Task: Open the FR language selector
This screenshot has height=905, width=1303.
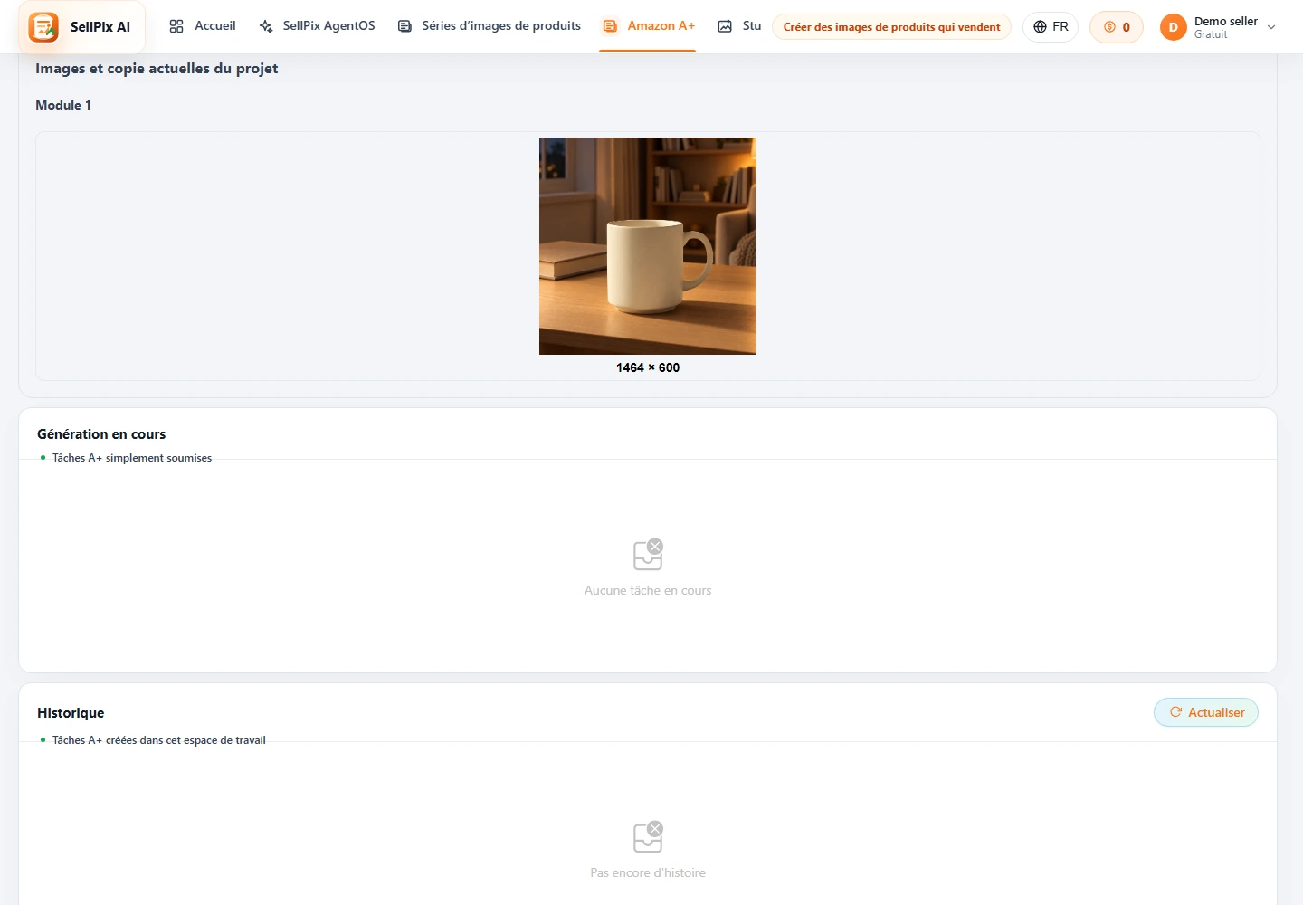Action: click(x=1051, y=27)
